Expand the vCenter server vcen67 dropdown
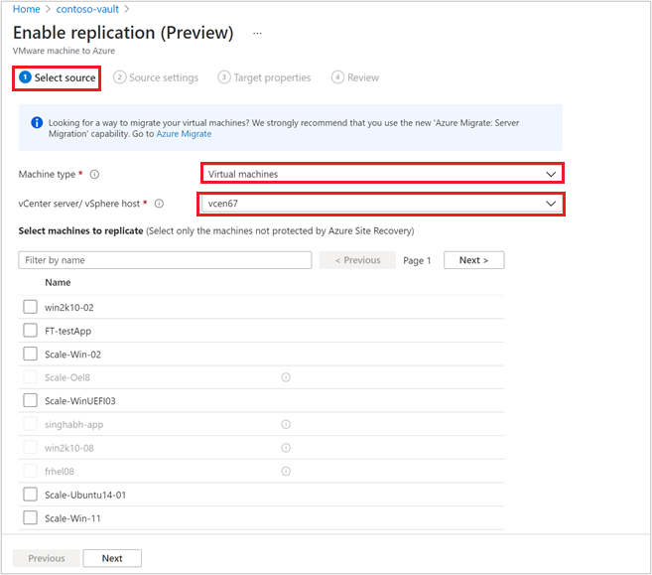This screenshot has height=575, width=652. click(381, 204)
